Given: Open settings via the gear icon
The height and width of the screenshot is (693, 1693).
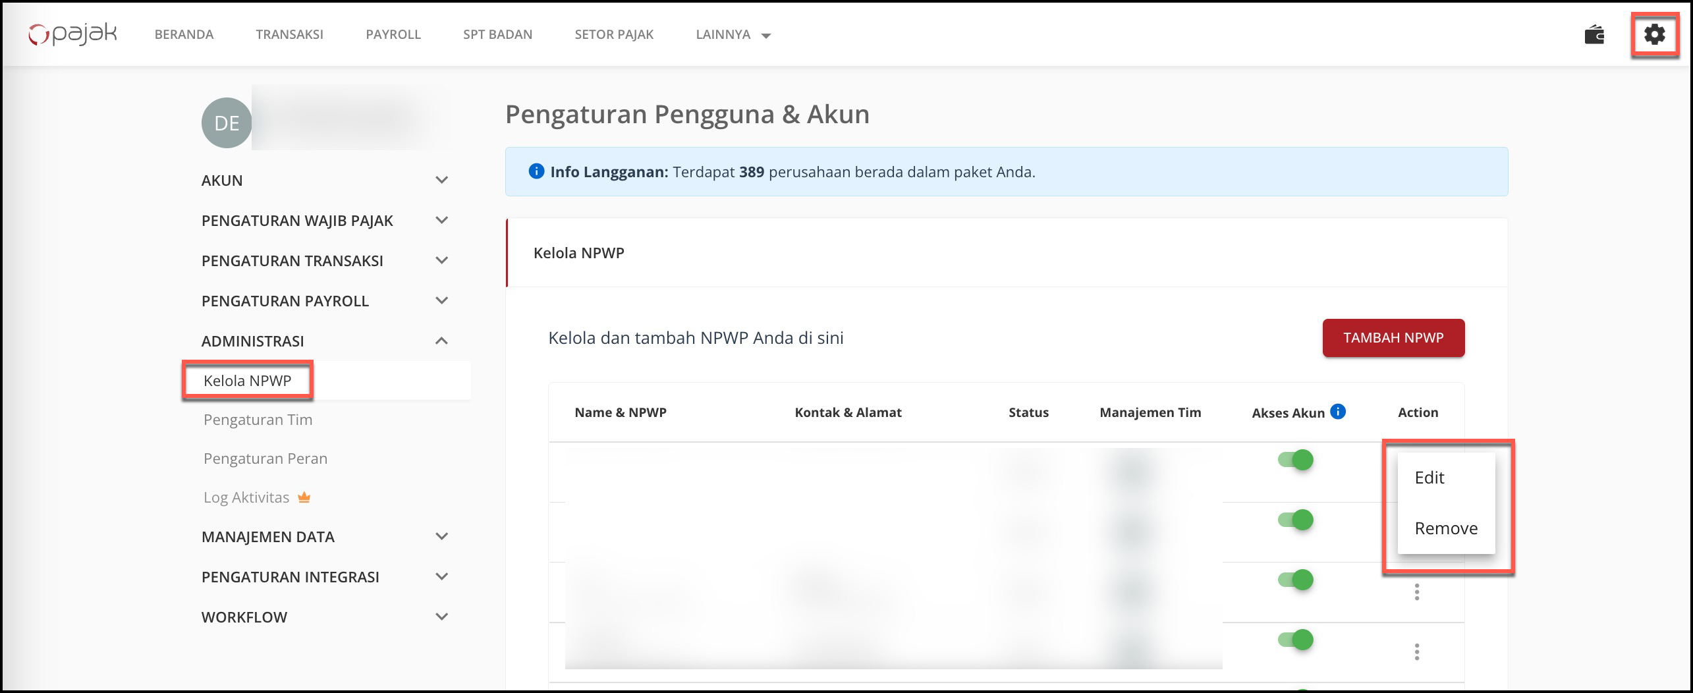Looking at the screenshot, I should click(x=1653, y=34).
